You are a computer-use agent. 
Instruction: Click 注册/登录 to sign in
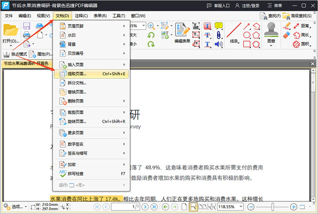click(248, 6)
